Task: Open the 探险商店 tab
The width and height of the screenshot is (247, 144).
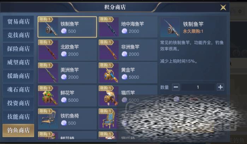Action: 18,49
